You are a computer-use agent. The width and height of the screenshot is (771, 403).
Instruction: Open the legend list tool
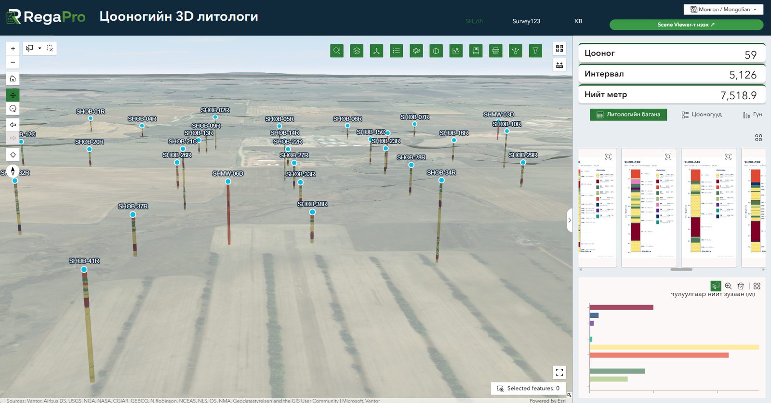[396, 51]
